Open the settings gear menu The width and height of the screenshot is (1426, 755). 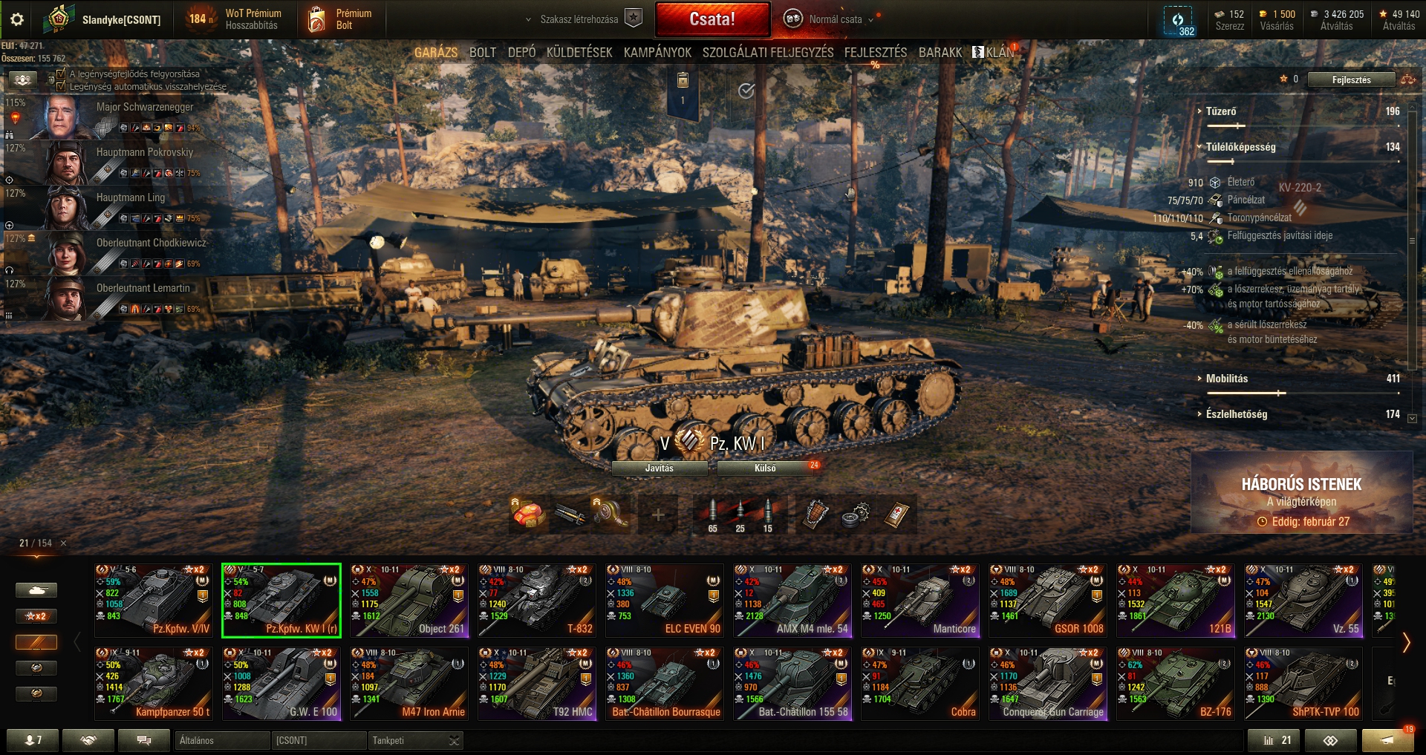pos(17,19)
